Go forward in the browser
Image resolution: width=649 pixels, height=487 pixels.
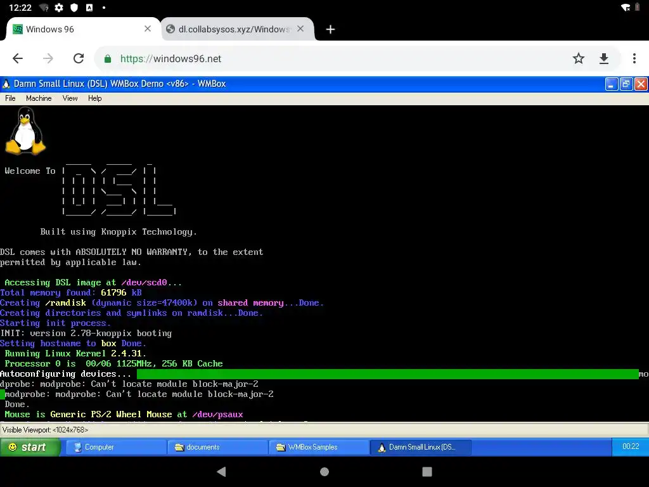coord(48,58)
